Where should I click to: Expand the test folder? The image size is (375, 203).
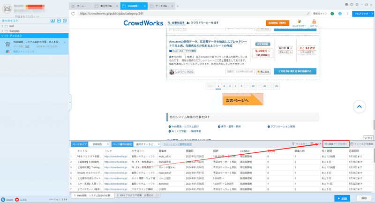click(x=2, y=26)
